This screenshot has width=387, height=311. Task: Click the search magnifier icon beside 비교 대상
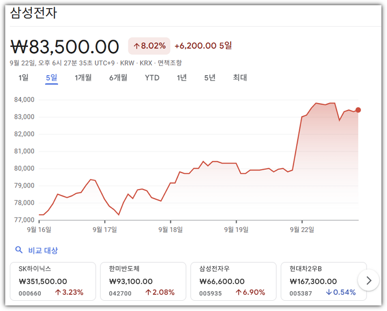click(x=19, y=250)
